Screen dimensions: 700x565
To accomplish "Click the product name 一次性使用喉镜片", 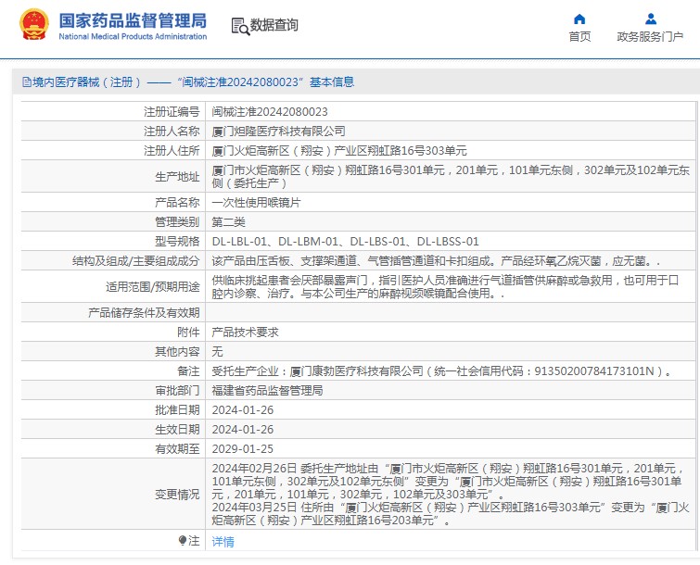I will (256, 202).
